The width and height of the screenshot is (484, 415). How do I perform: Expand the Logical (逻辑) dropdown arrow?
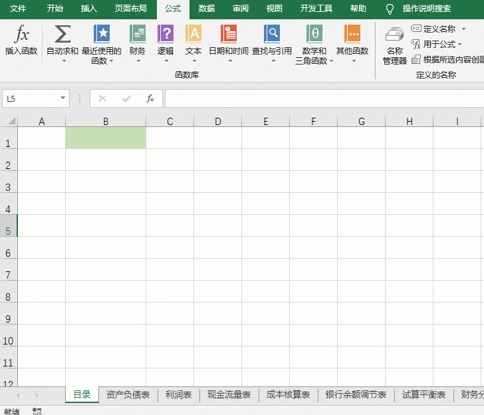[166, 61]
